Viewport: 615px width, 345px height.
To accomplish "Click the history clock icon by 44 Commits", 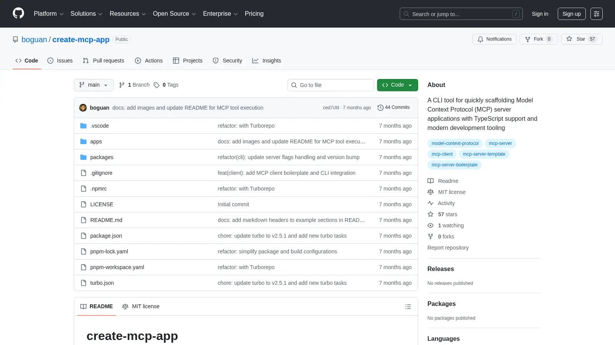I will [x=381, y=108].
